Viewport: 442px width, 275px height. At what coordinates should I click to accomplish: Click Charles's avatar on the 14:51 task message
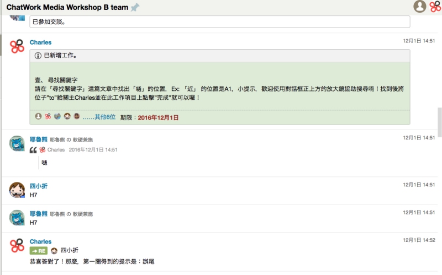[x=17, y=46]
